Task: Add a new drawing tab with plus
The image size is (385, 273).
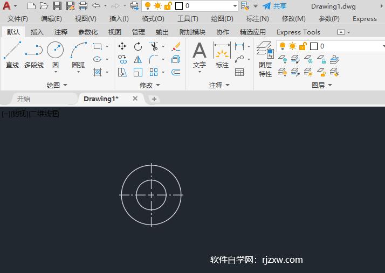Action: click(x=154, y=99)
